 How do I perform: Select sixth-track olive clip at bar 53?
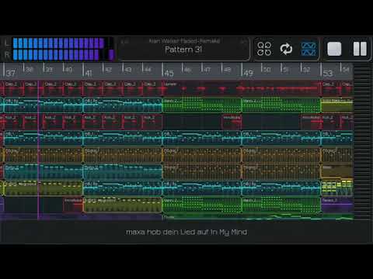click(337, 171)
